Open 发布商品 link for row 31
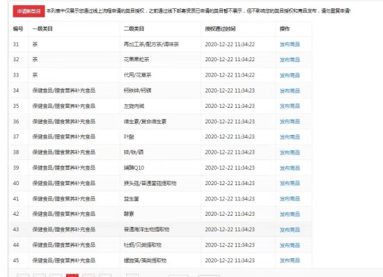 290,45
